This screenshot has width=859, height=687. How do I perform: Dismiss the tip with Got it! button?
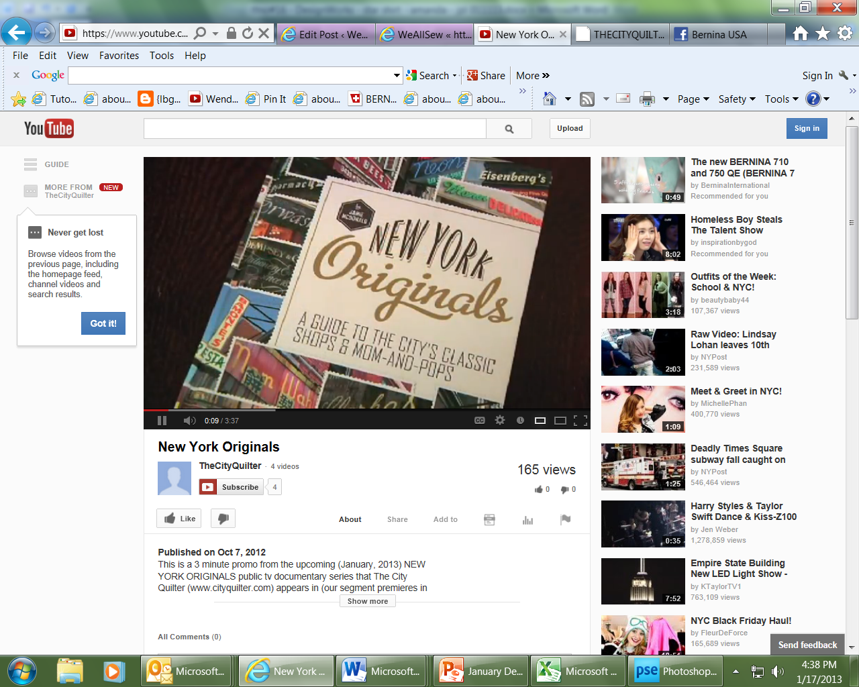click(x=103, y=323)
